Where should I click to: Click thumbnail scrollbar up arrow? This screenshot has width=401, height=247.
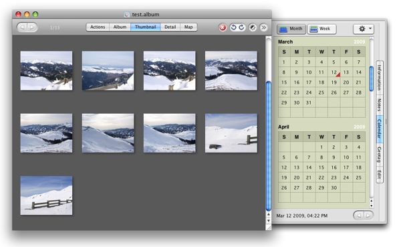coord(269,214)
